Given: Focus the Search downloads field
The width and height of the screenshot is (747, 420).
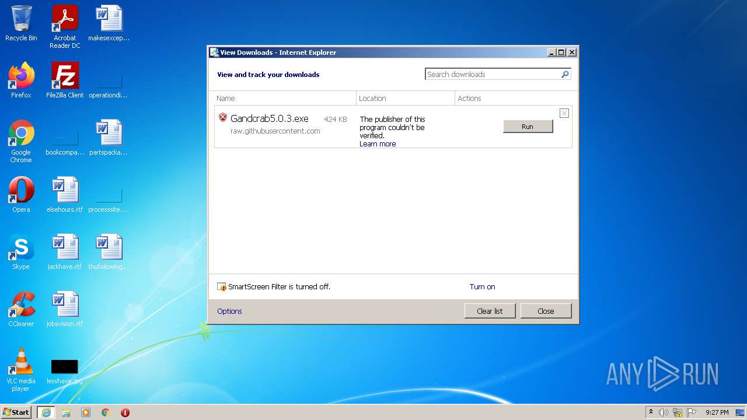Looking at the screenshot, I should 493,74.
